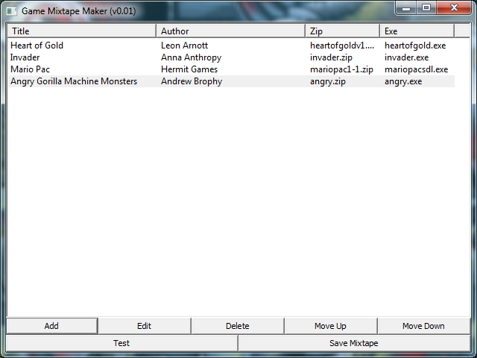Click the angry.zip cell
The height and width of the screenshot is (358, 477).
(328, 81)
